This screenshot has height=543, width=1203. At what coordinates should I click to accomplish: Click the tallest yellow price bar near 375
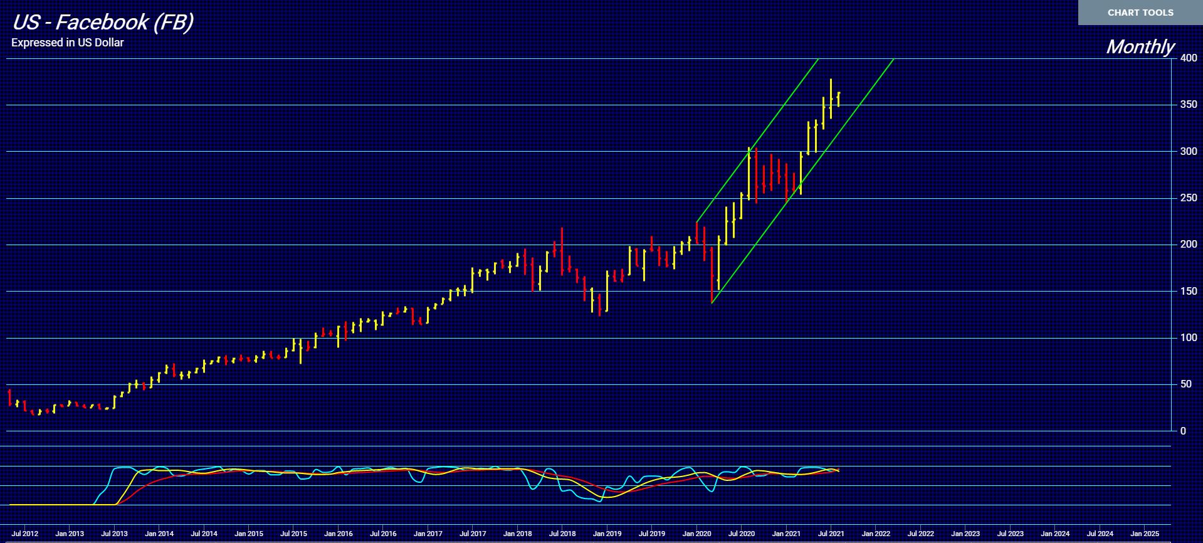pyautogui.click(x=831, y=94)
